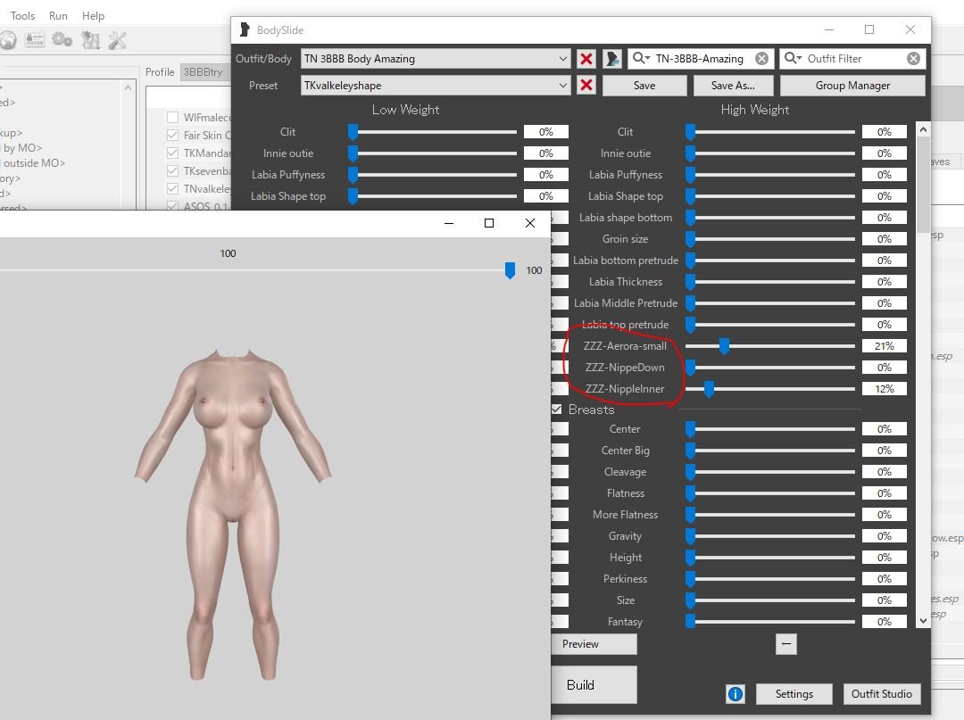Click the High Weight Height 0% field
The width and height of the screenshot is (964, 720).
tap(884, 558)
